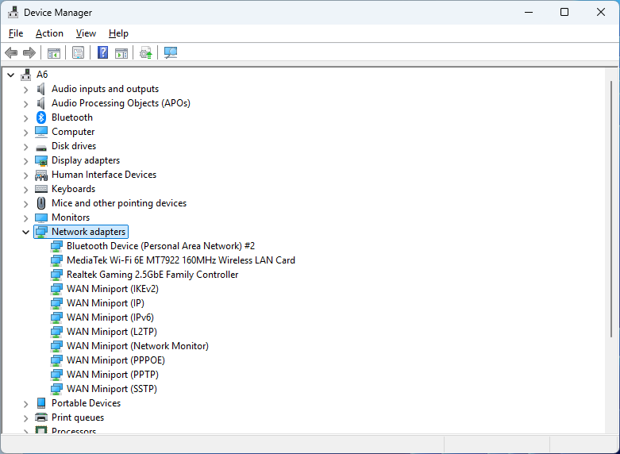Expand the Print queues chevron
Screen dimensions: 620x454
tap(25, 418)
